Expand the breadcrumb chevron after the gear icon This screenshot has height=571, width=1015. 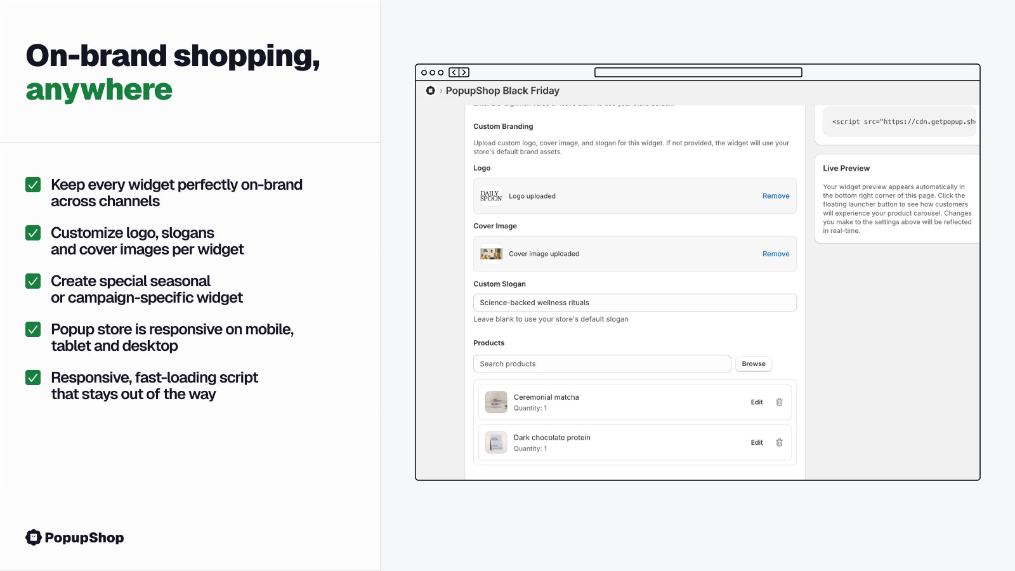(440, 91)
